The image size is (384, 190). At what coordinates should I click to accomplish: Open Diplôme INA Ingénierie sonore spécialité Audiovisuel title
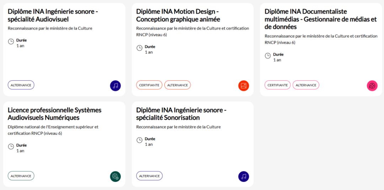pos(53,15)
